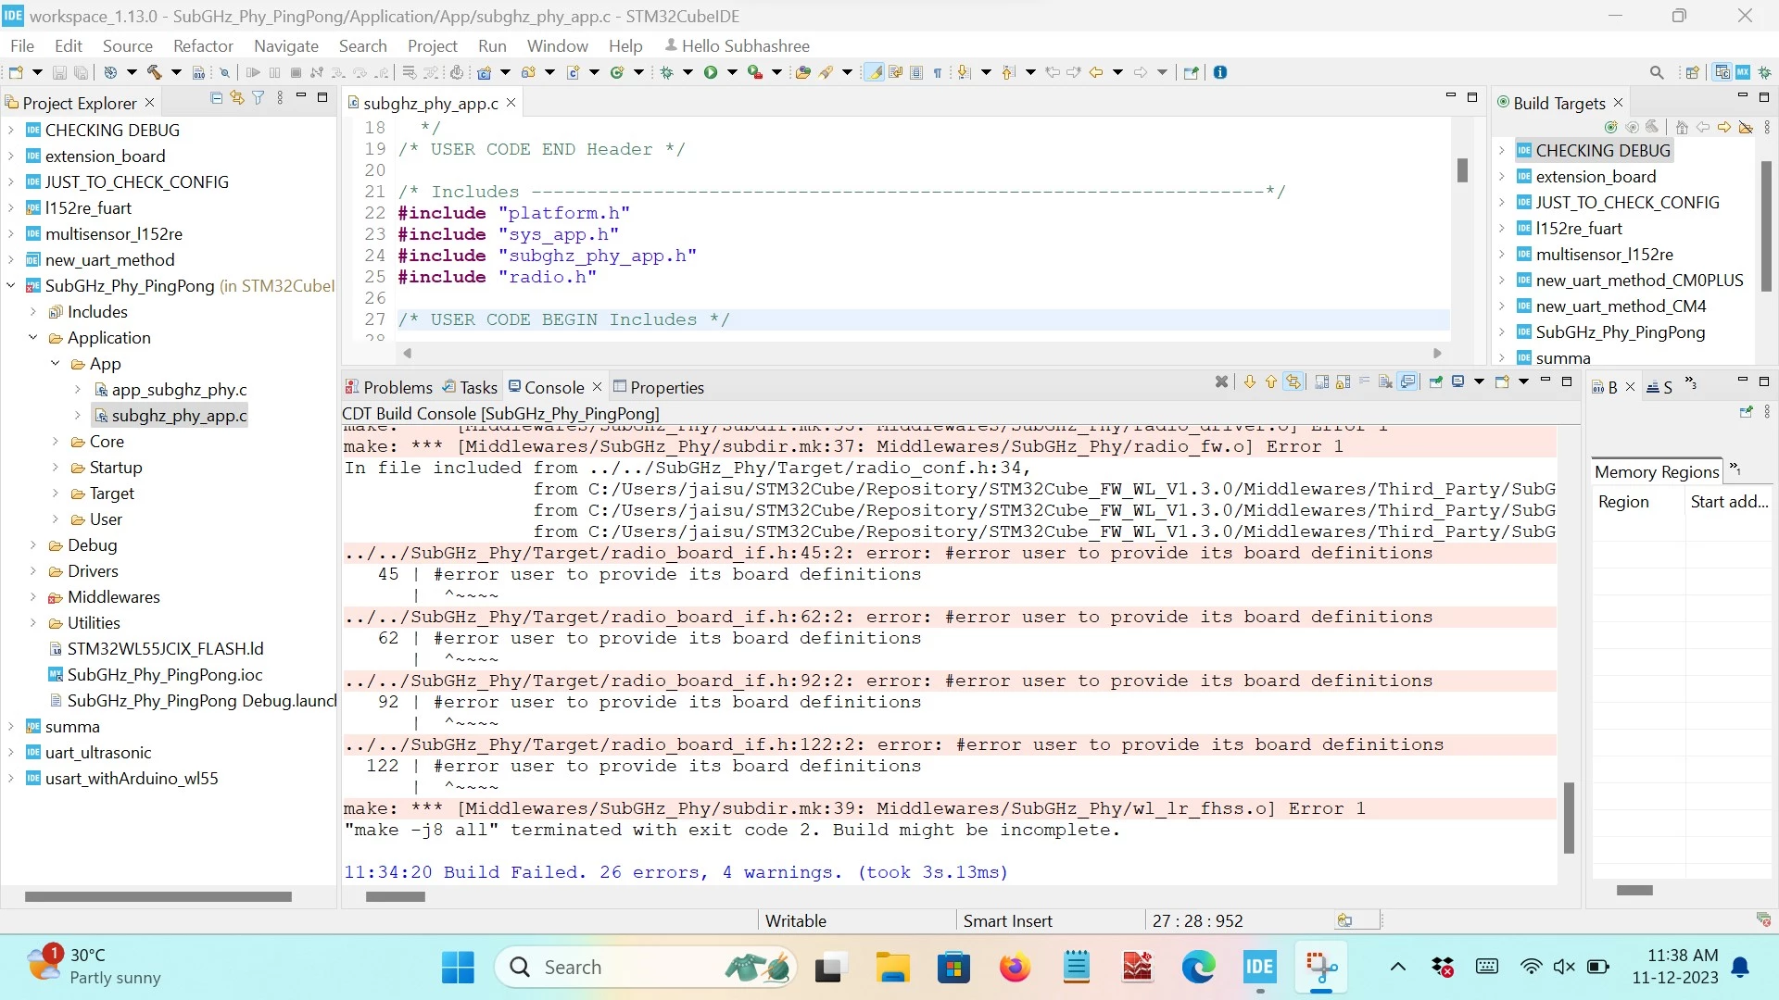
Task: Close the subghz_phy_app.c editor tab
Action: (511, 102)
